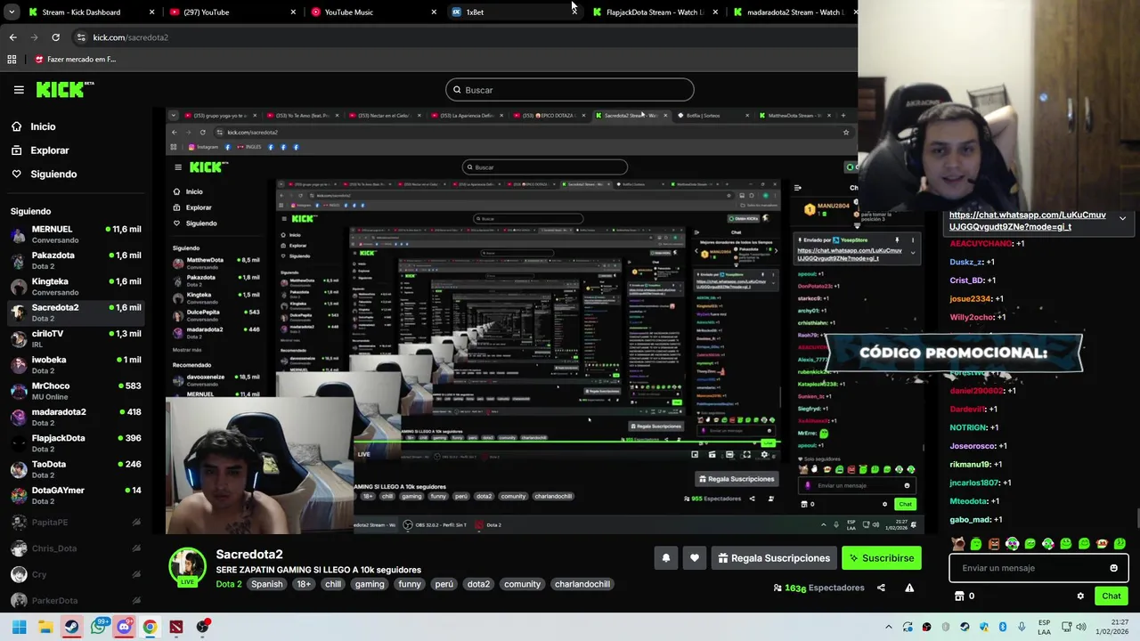Open Explorar in sidebar
The image size is (1140, 641).
pyautogui.click(x=49, y=150)
